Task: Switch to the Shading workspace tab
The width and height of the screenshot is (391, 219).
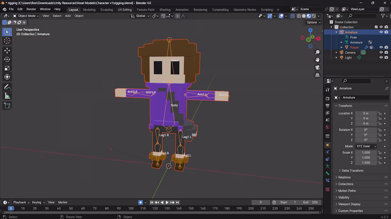Action: 165,10
